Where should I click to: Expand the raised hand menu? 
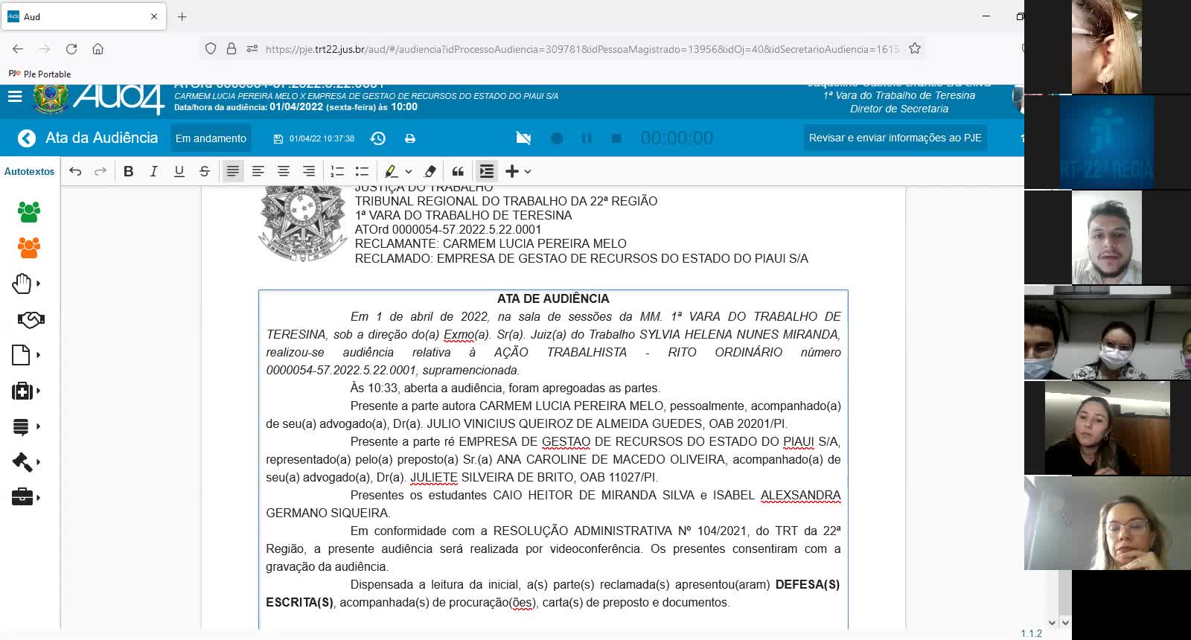click(x=26, y=284)
